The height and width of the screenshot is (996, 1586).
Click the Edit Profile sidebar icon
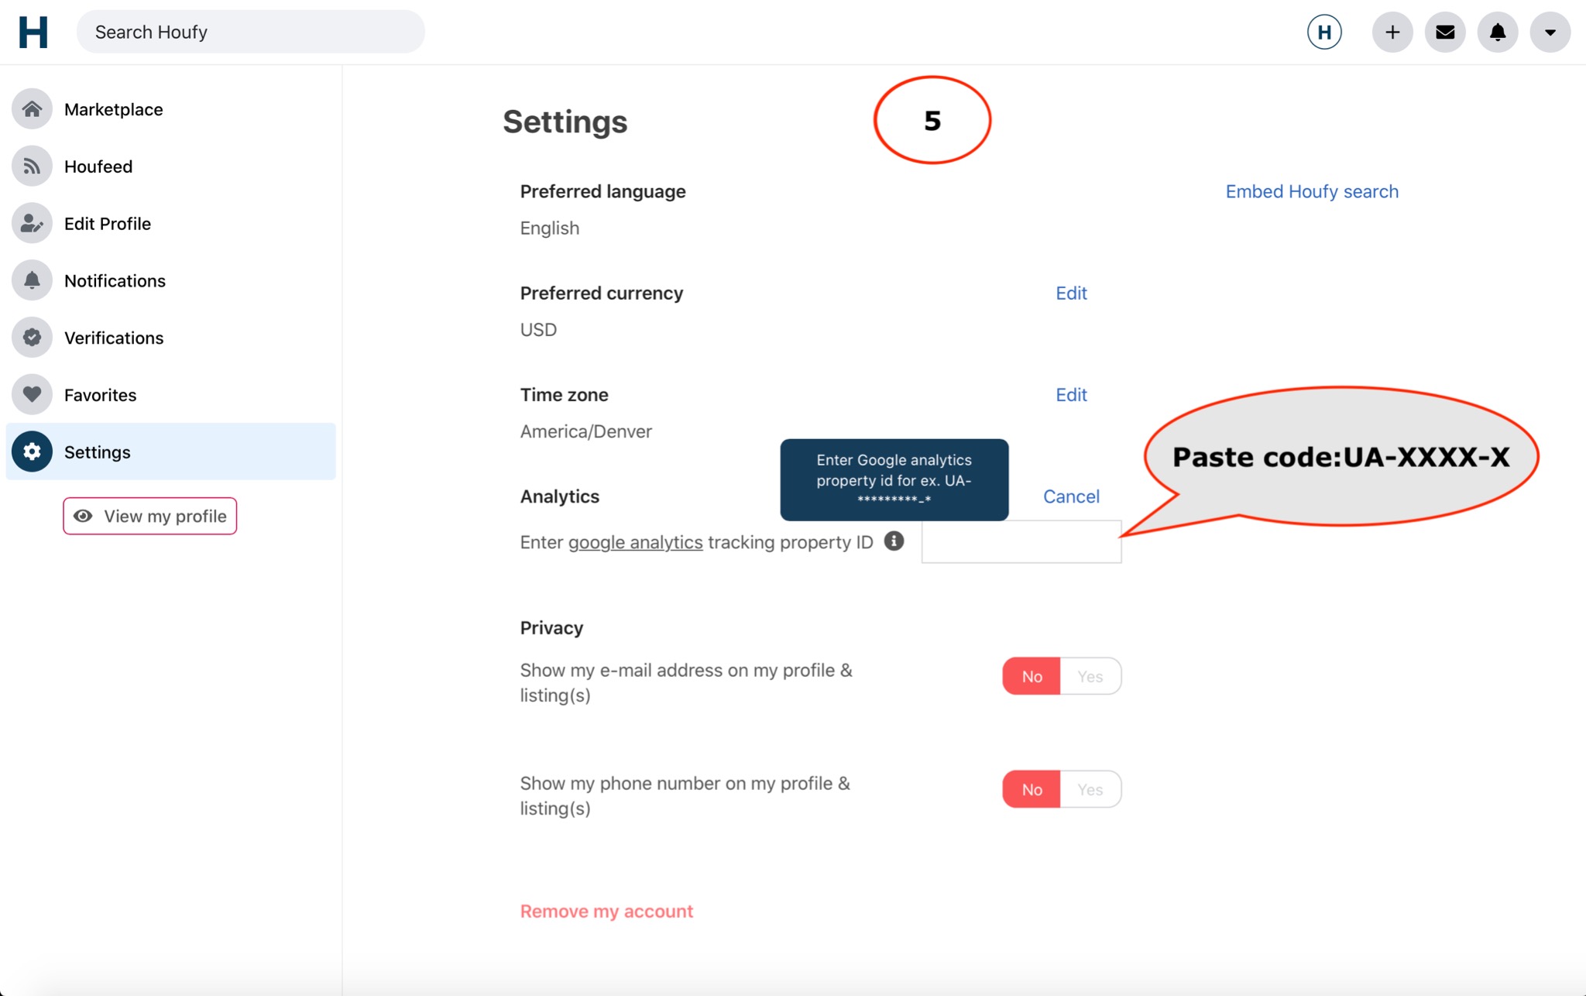[30, 222]
